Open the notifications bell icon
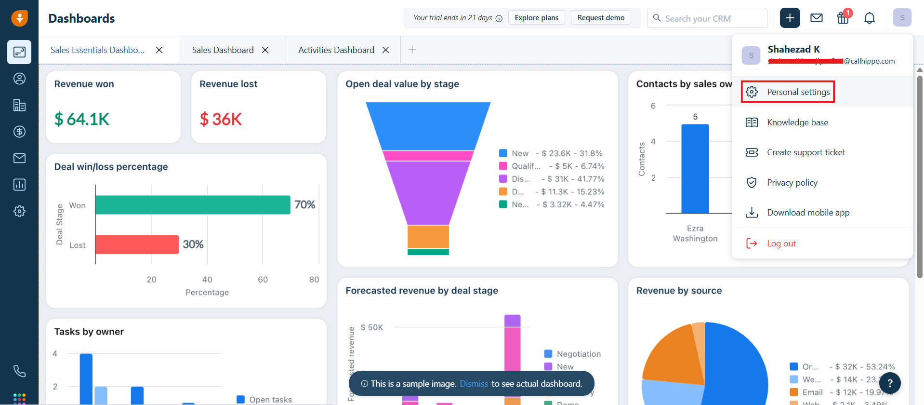This screenshot has width=924, height=405. tap(870, 18)
